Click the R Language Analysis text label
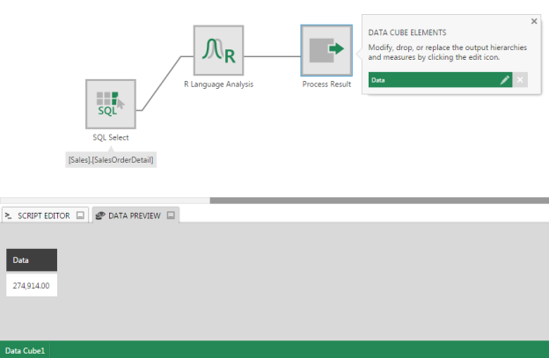Image resolution: width=549 pixels, height=358 pixels. click(218, 84)
